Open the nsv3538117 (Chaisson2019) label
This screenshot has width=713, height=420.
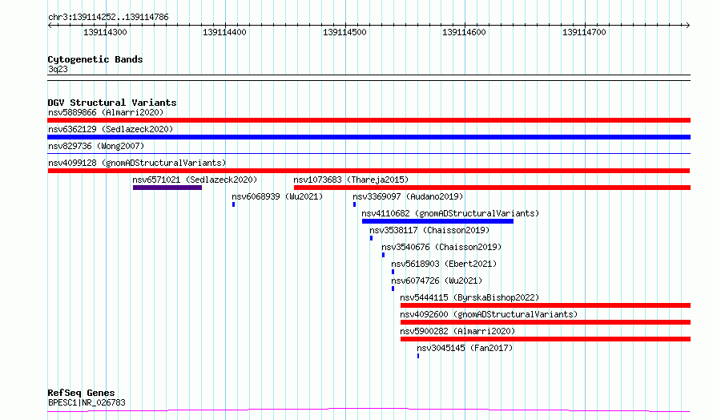429,230
